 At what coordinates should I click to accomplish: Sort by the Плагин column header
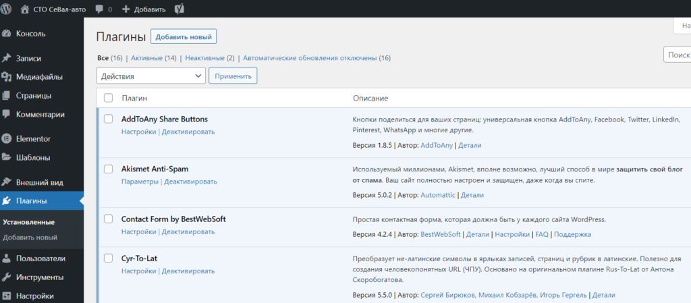coord(134,99)
